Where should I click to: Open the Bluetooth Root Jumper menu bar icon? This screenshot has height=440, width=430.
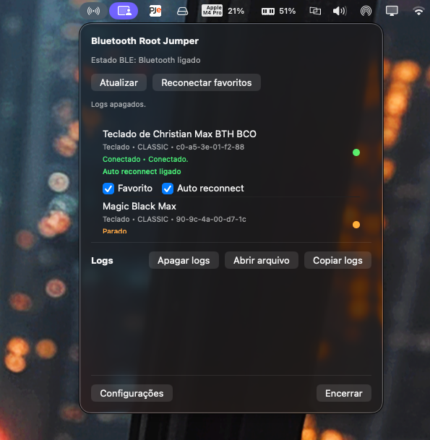click(93, 11)
